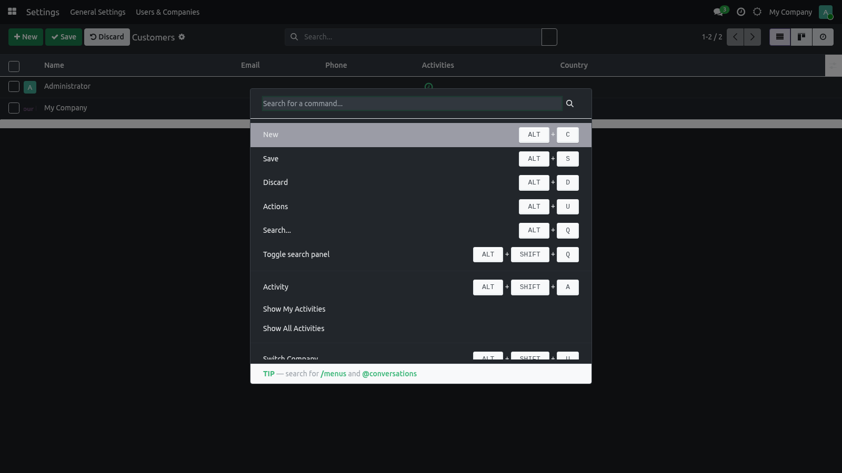Run the Search... command
The width and height of the screenshot is (842, 473).
[x=421, y=230]
